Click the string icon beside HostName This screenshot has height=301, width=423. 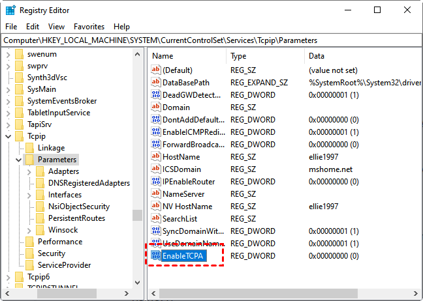tap(155, 157)
